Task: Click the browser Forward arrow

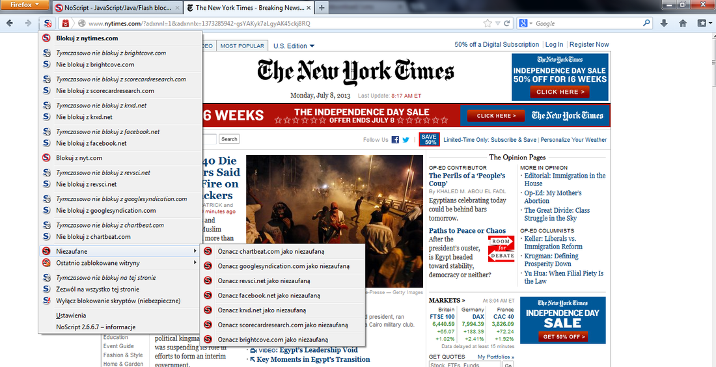Action: point(28,23)
